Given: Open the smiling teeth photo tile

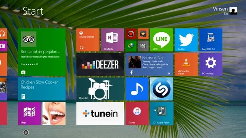Looking at the screenshot, I should [x=54, y=113].
